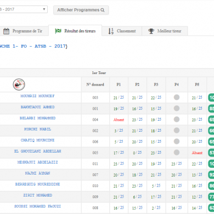214x214 pixels.
Task: Click the grey P4 circle for CHAFIQ MOUHCINE
Action: 177,142
